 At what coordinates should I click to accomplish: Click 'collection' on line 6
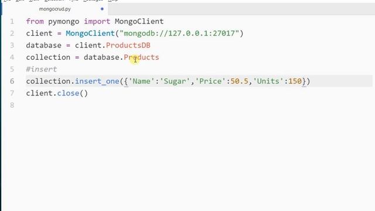click(48, 81)
